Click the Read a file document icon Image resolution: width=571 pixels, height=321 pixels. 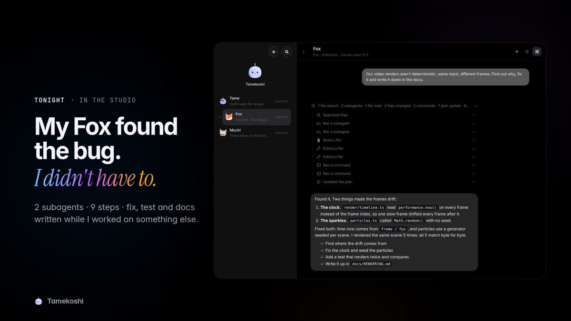click(x=319, y=140)
